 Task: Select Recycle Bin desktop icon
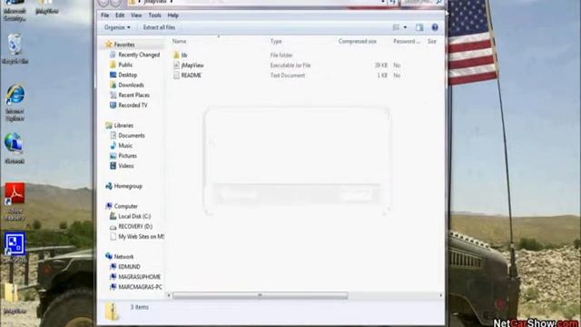(x=15, y=48)
